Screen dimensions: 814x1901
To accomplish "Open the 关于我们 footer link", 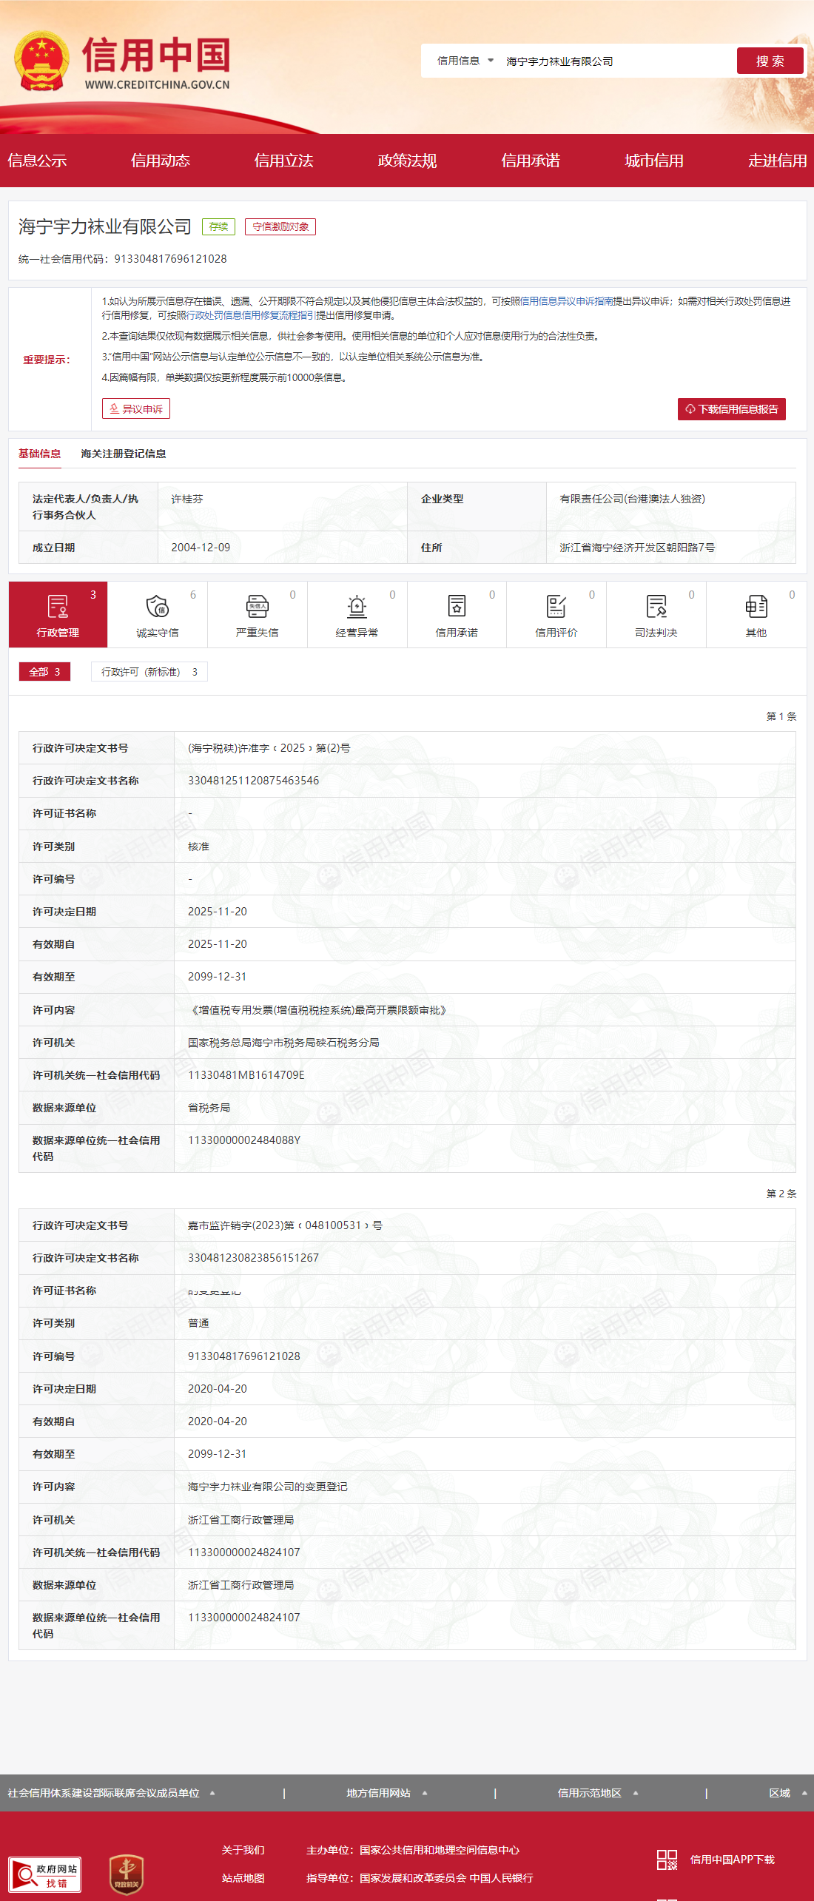I will [243, 1850].
